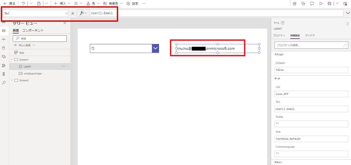Screen dimensions: 351x165
Task: Open the Insert pane from the left rail
Action: [x=4, y=39]
